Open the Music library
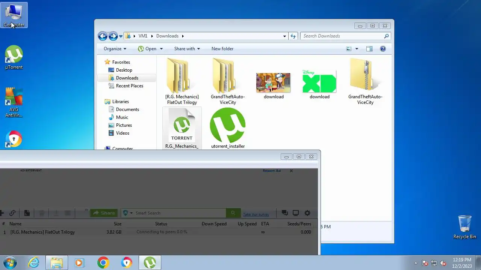Viewport: 481px width, 270px height. pyautogui.click(x=122, y=117)
